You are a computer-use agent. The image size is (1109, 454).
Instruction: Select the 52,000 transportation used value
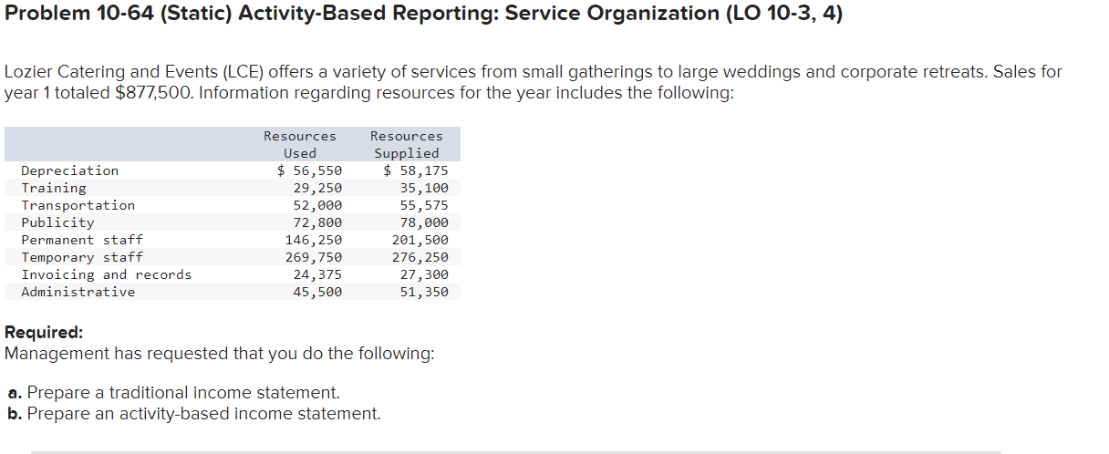point(318,205)
